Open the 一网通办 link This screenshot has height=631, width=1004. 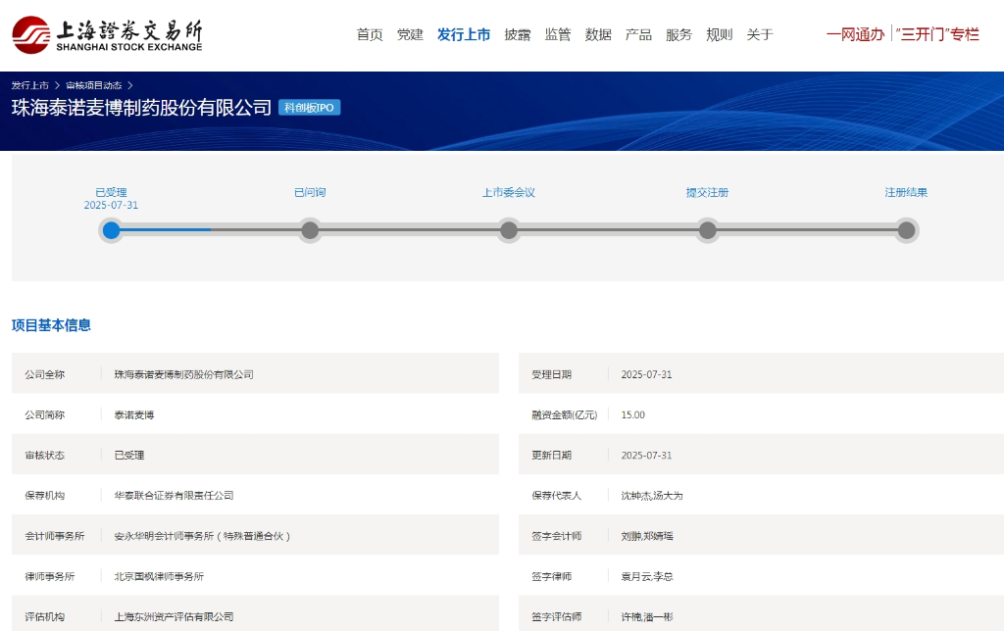855,34
